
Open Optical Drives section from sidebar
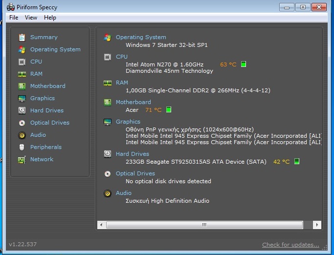(x=50, y=123)
